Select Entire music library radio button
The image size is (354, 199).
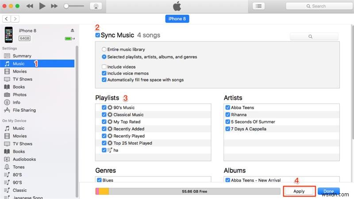(104, 49)
